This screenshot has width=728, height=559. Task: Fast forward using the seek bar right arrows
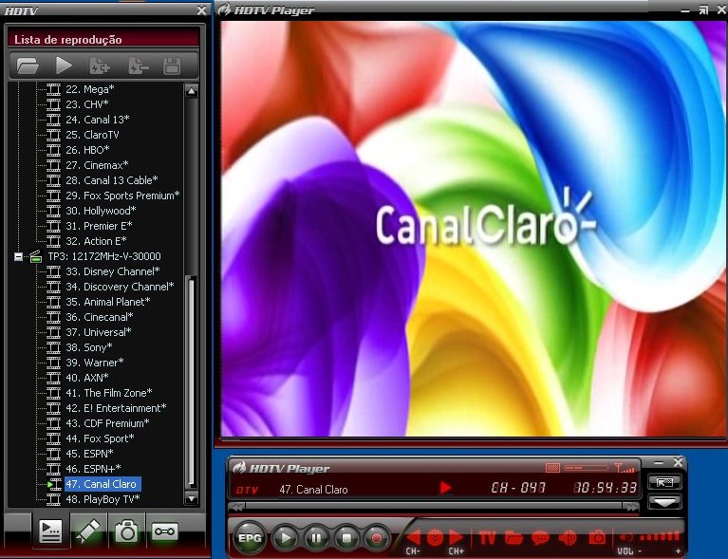pos(631,508)
